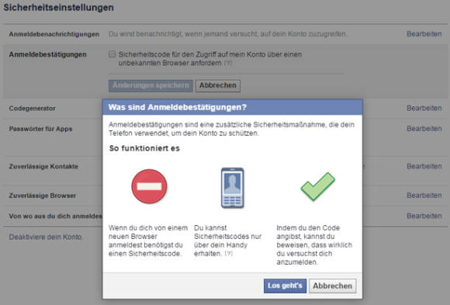The height and width of the screenshot is (305, 450).
Task: Select the Anmeldebestätigungen section label
Action: coord(47,54)
